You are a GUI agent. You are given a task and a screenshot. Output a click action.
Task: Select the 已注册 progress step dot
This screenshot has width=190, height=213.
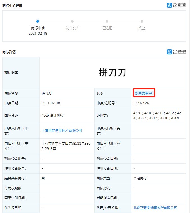point(107,21)
